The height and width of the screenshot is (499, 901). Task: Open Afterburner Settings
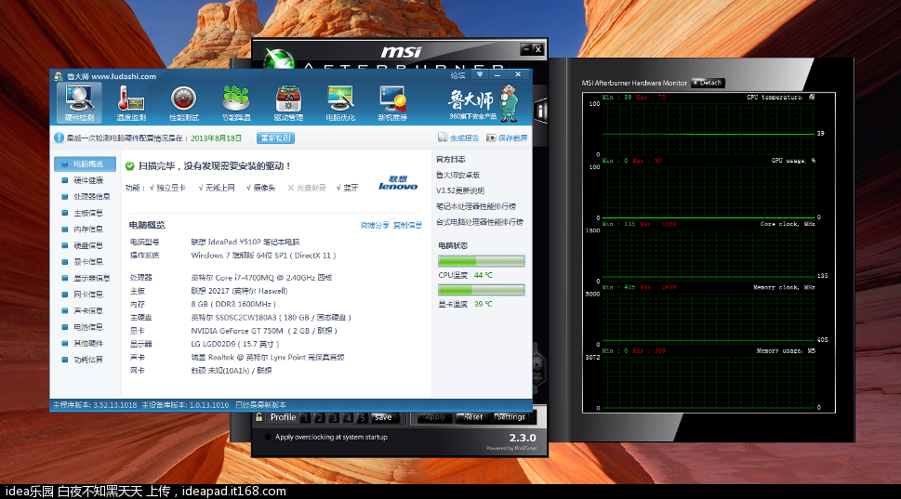(x=510, y=417)
